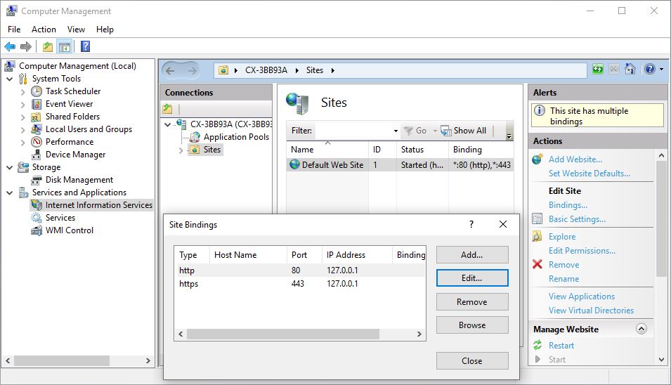Click the Disk Management icon
This screenshot has height=385, width=671.
click(37, 180)
